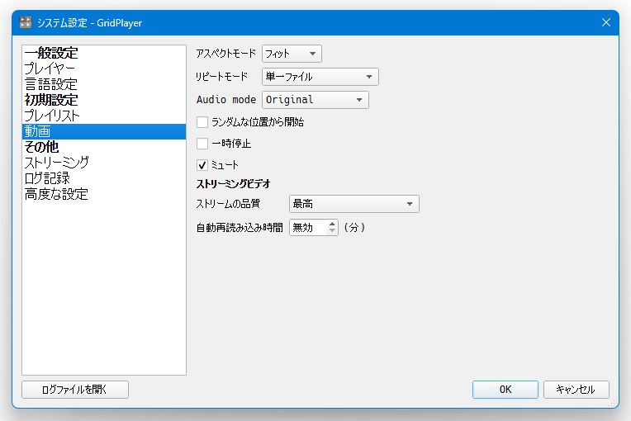Click the (分) unit text
The height and width of the screenshot is (421, 631).
pos(354,228)
